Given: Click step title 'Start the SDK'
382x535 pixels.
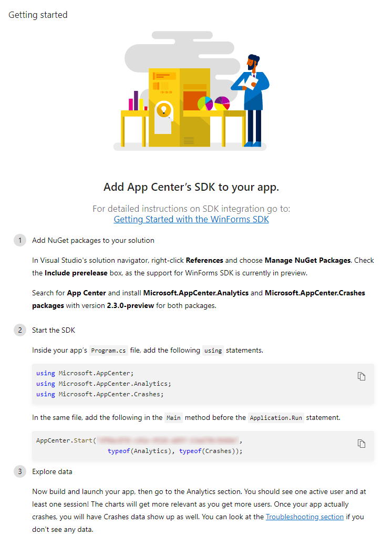Looking at the screenshot, I should click(54, 330).
